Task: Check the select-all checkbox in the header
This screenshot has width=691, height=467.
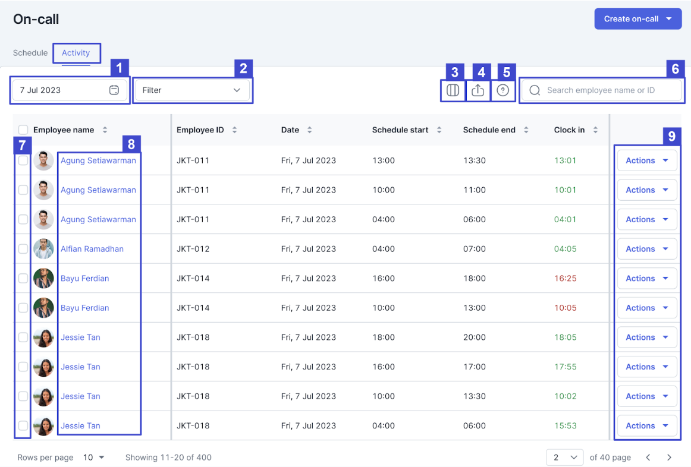Action: pyautogui.click(x=22, y=130)
